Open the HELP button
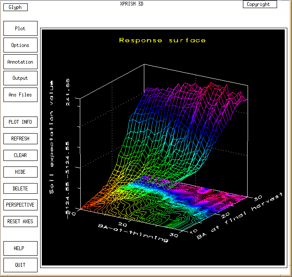The image size is (292, 277). point(20,248)
